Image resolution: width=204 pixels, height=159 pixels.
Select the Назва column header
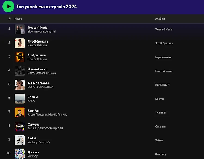coord(18,19)
